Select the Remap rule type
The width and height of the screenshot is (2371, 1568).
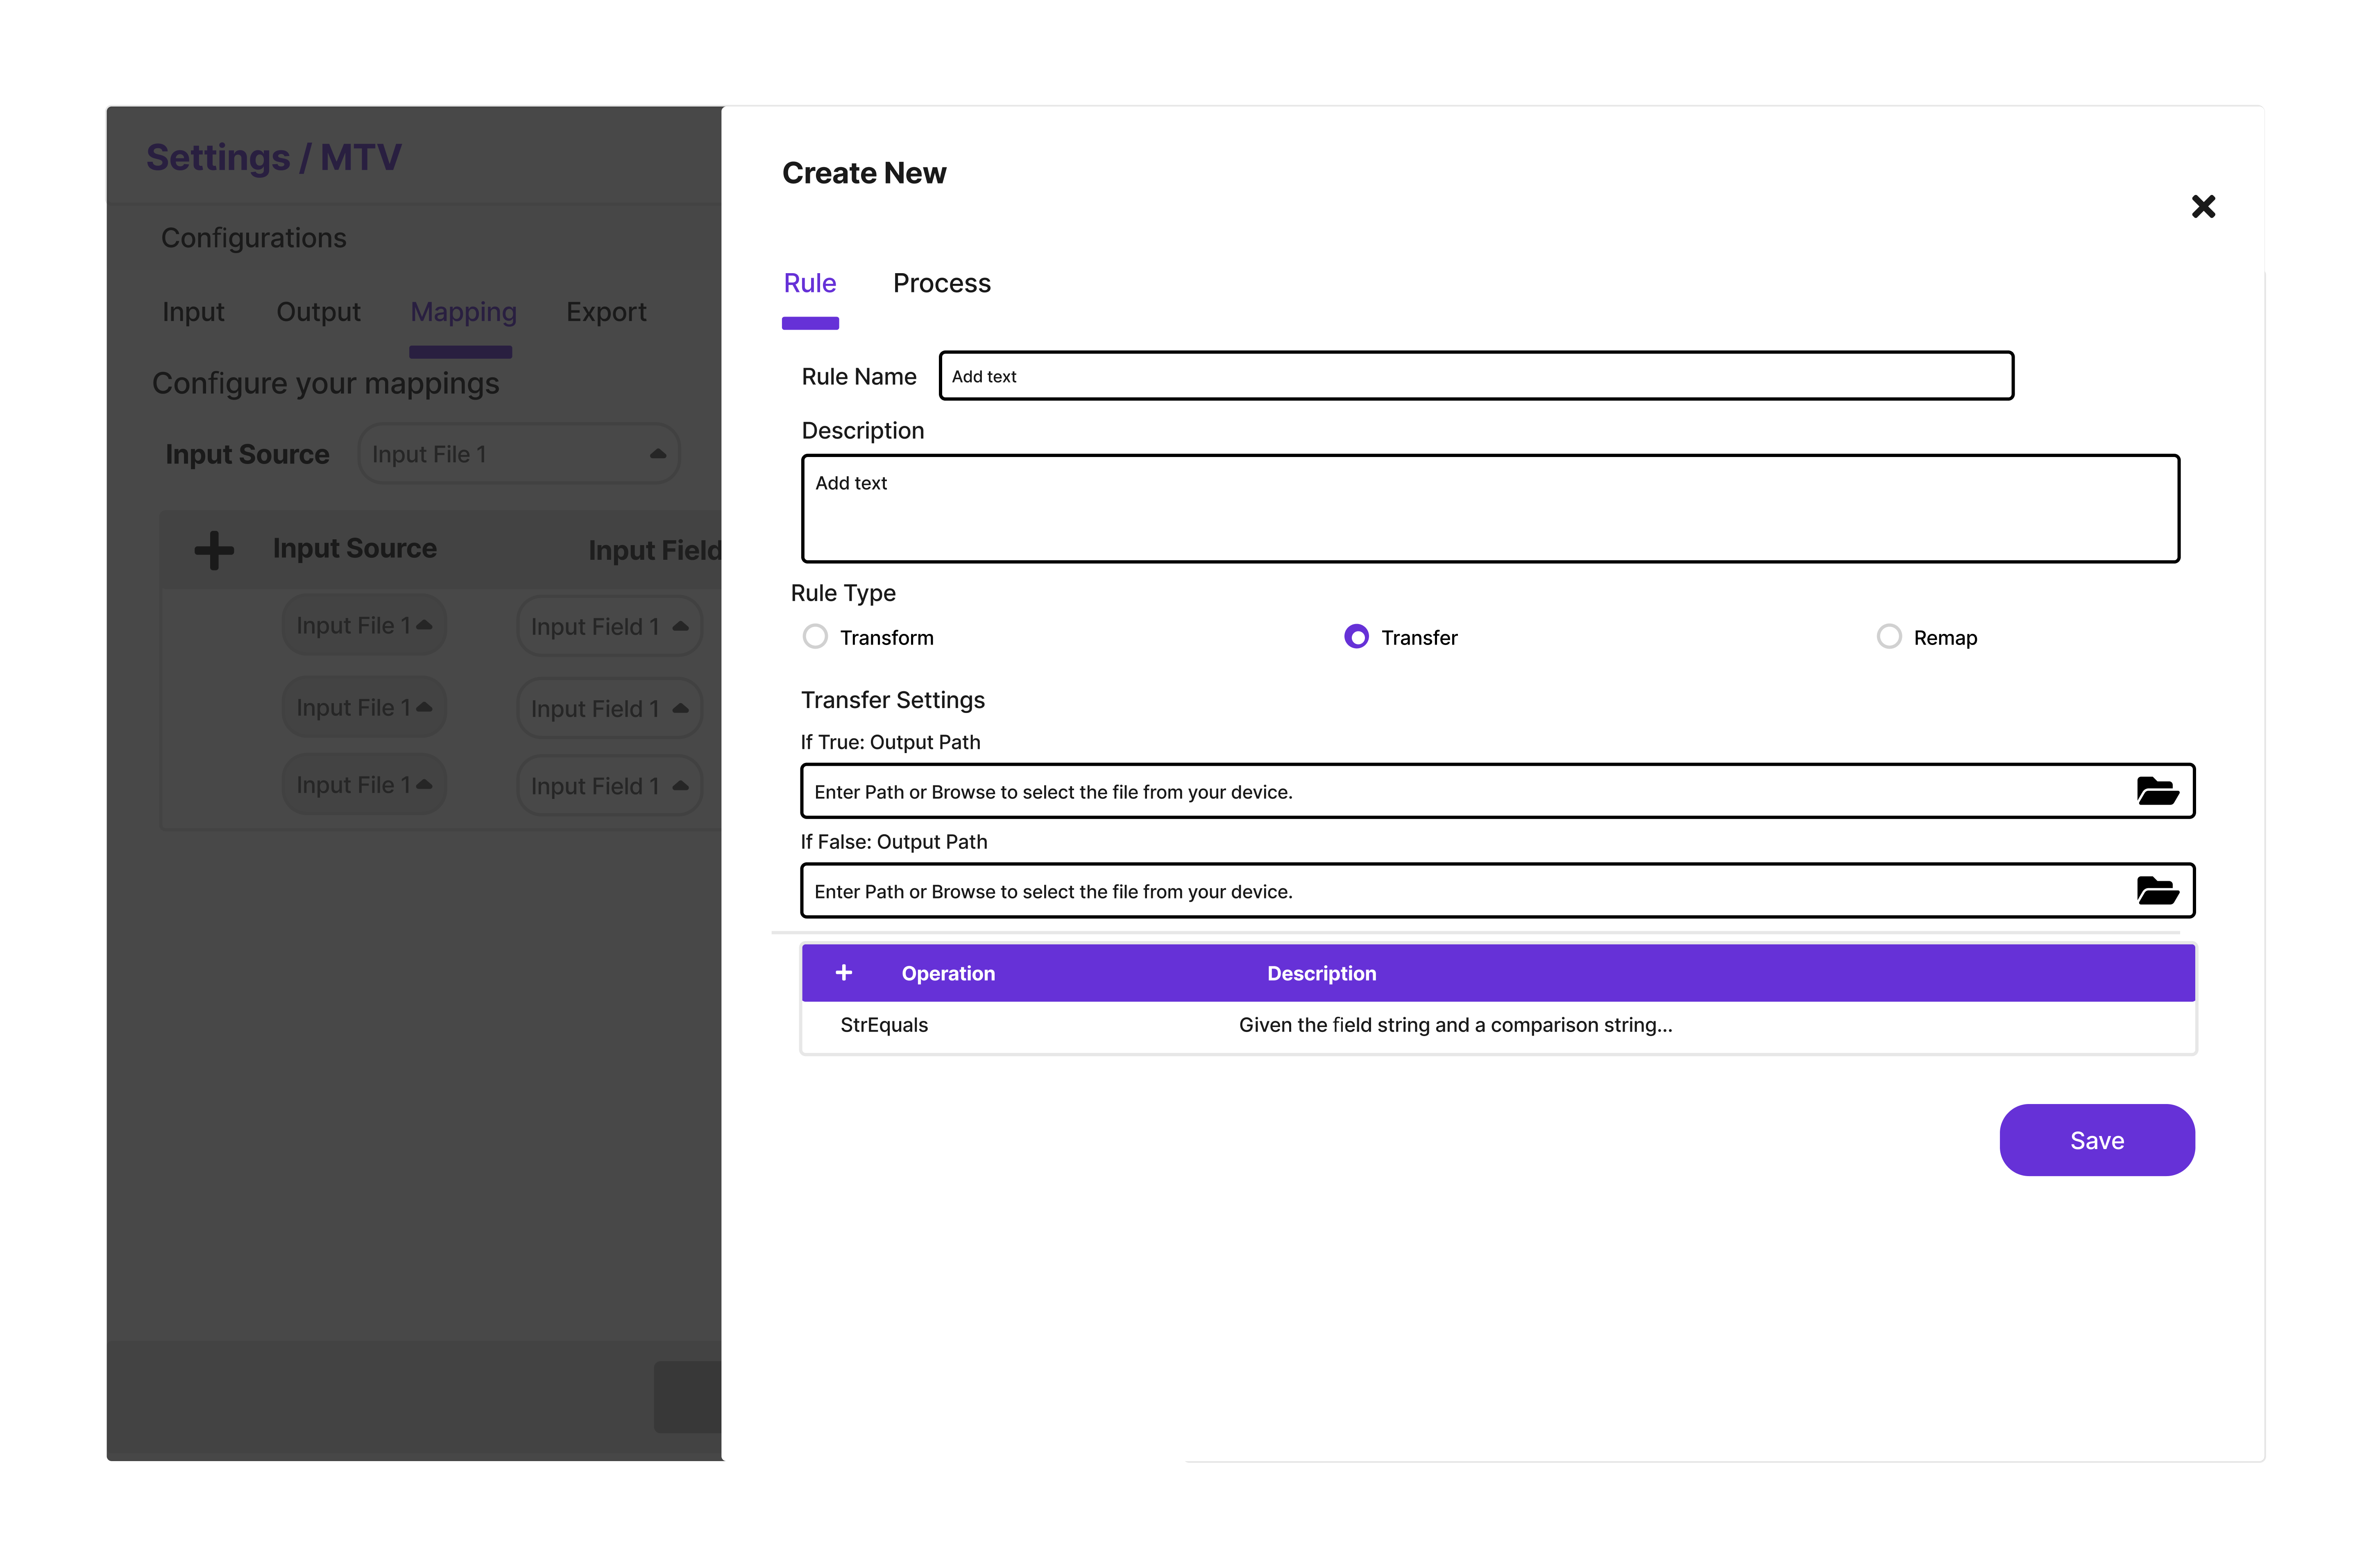coord(1889,637)
